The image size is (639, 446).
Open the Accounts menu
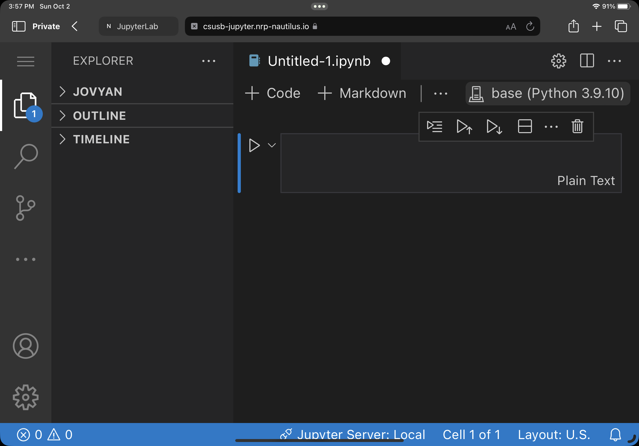point(26,346)
